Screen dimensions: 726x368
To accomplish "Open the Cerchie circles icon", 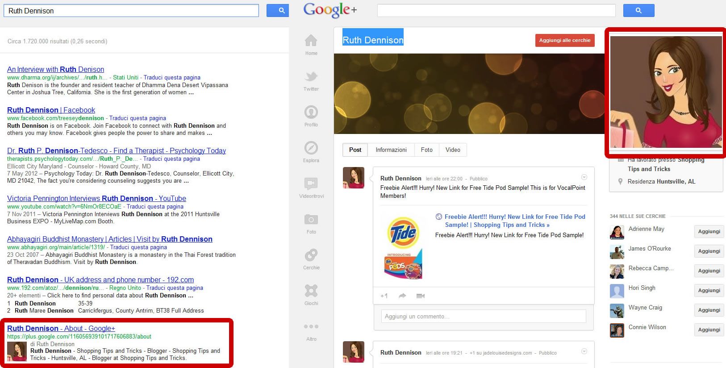I will click(x=311, y=255).
